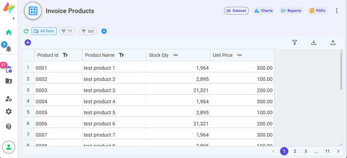
Task: Open the tasks clipboard icon with badge 37
Action: click(9, 69)
